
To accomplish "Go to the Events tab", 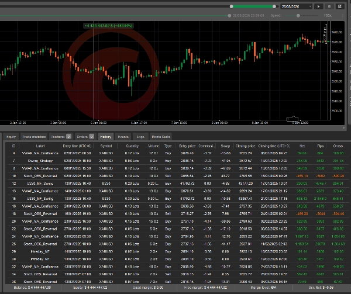I will pyautogui.click(x=123, y=137).
